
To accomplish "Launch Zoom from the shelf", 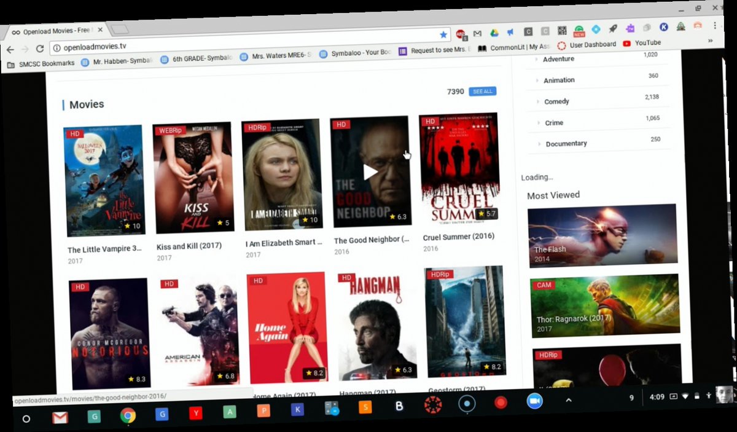I will [x=534, y=401].
